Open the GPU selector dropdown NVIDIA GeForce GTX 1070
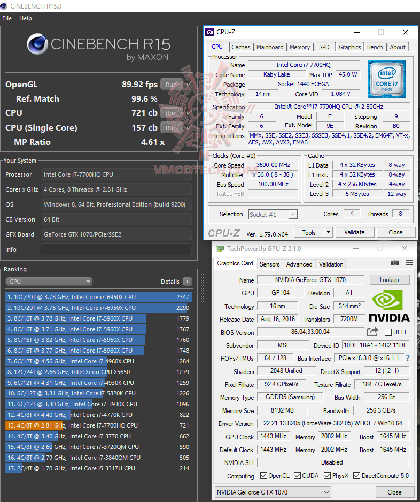Image resolution: width=420 pixels, height=502 pixels. tap(273, 492)
